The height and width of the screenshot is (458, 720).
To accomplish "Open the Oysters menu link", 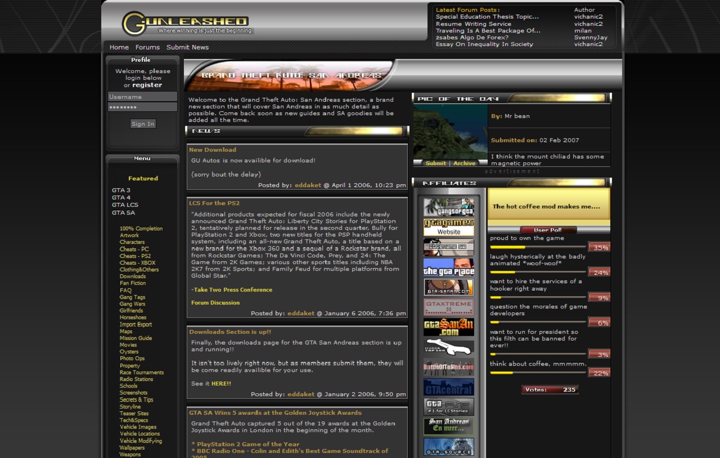I will (129, 352).
